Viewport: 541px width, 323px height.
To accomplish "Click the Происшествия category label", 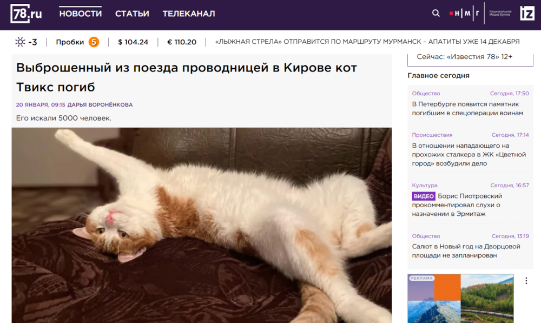I will (x=432, y=135).
